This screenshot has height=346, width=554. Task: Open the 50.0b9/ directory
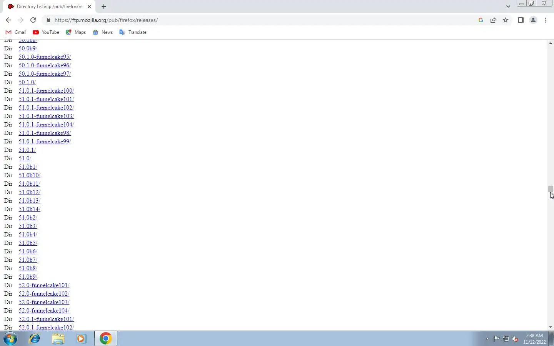[28, 48]
